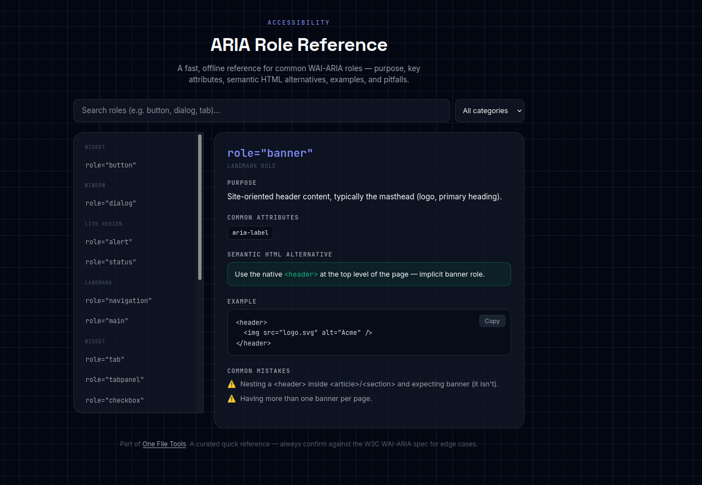Open the role="tabpanel" entry
Screen dimensions: 702x485
click(138, 380)
